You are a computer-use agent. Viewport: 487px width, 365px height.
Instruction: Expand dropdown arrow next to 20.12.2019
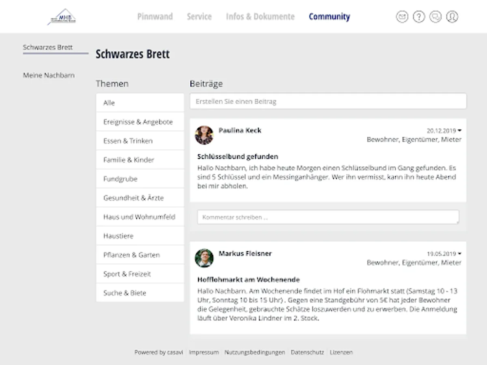459,131
